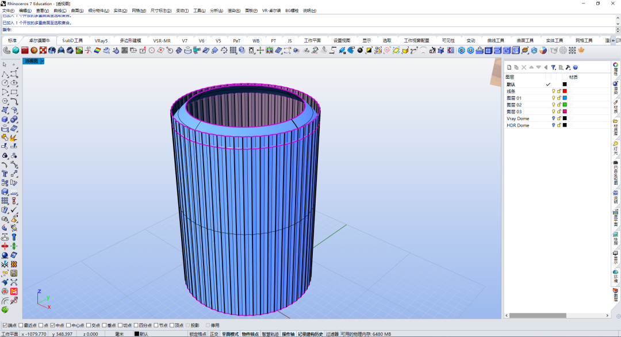Select the 默认 layer row
Viewport: 621px width, 337px height.
(558, 85)
